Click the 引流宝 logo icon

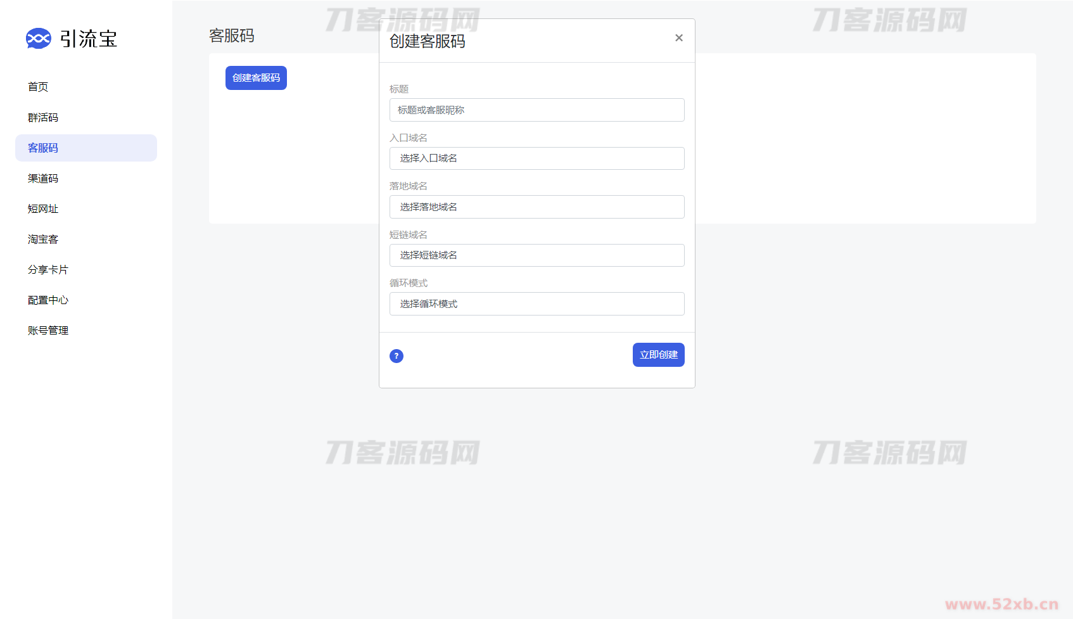pyautogui.click(x=38, y=39)
